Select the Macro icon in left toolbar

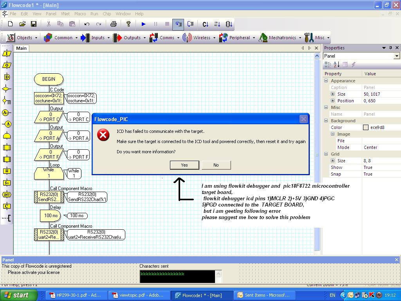[7, 147]
